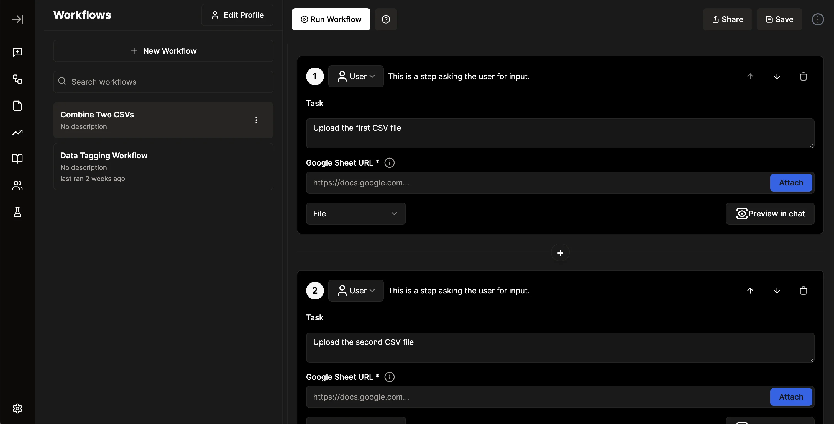Delete step 1 with the trash icon
834x424 pixels.
click(803, 77)
